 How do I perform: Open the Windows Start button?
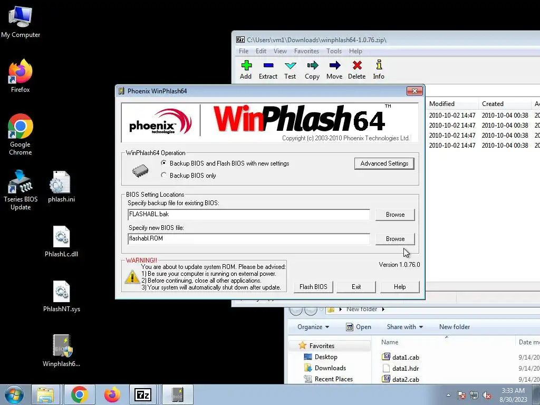14,394
